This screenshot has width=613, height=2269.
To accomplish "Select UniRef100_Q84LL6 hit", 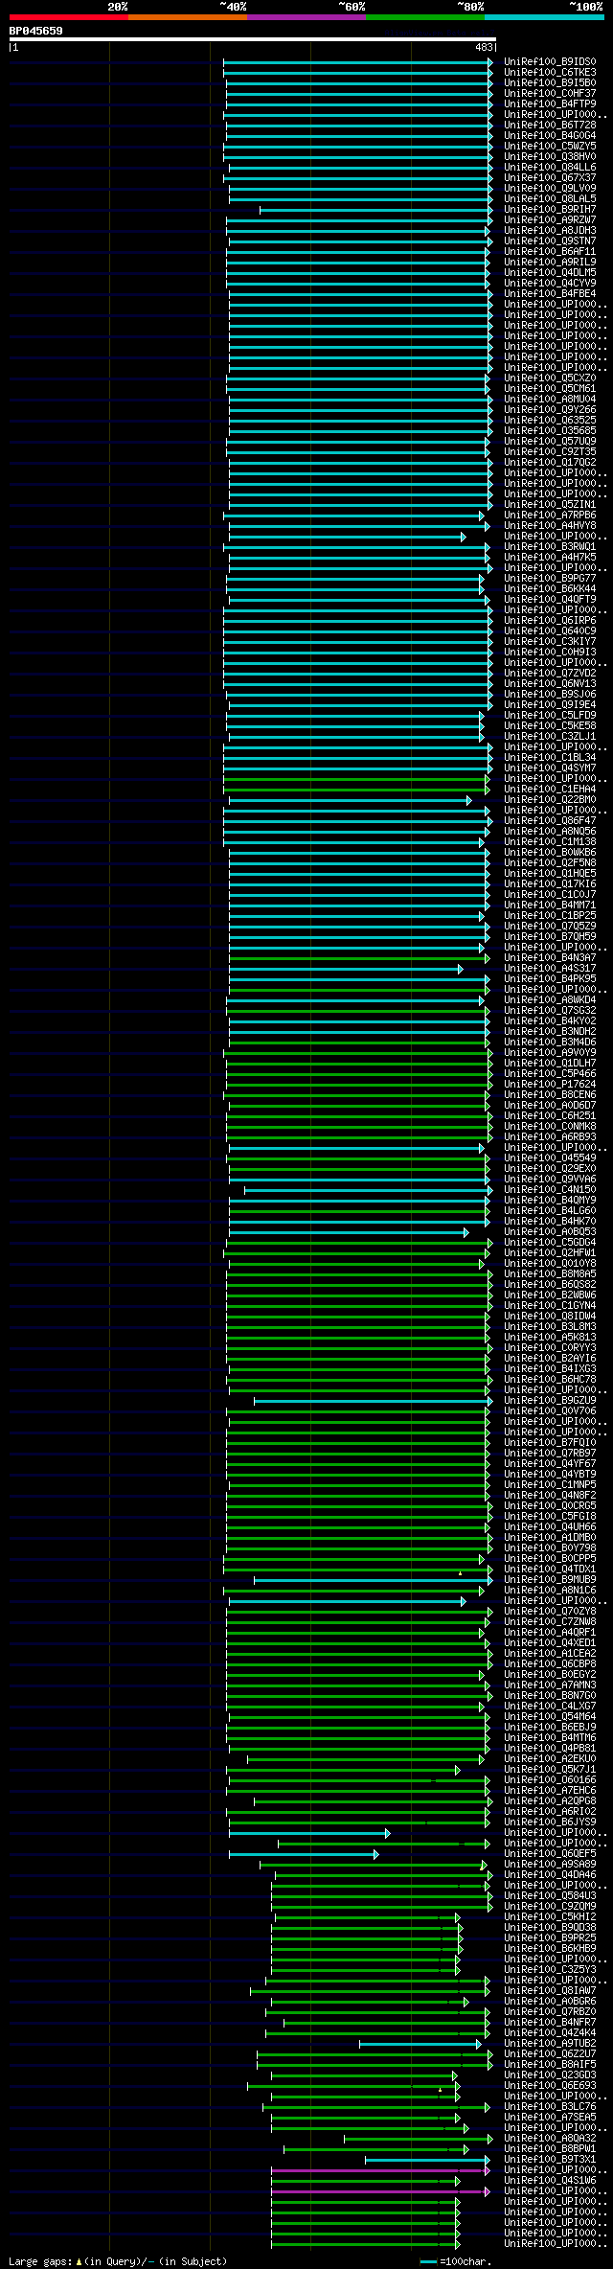I will tap(550, 167).
